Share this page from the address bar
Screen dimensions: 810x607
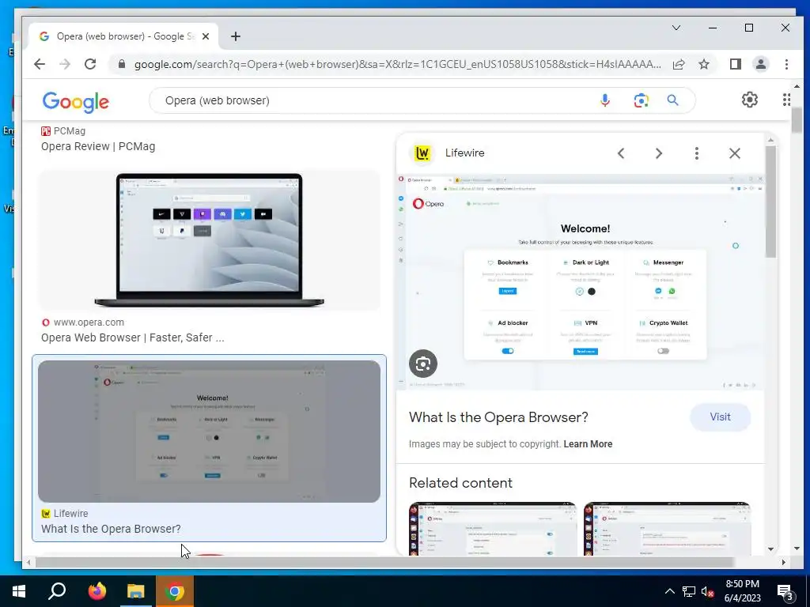[678, 64]
